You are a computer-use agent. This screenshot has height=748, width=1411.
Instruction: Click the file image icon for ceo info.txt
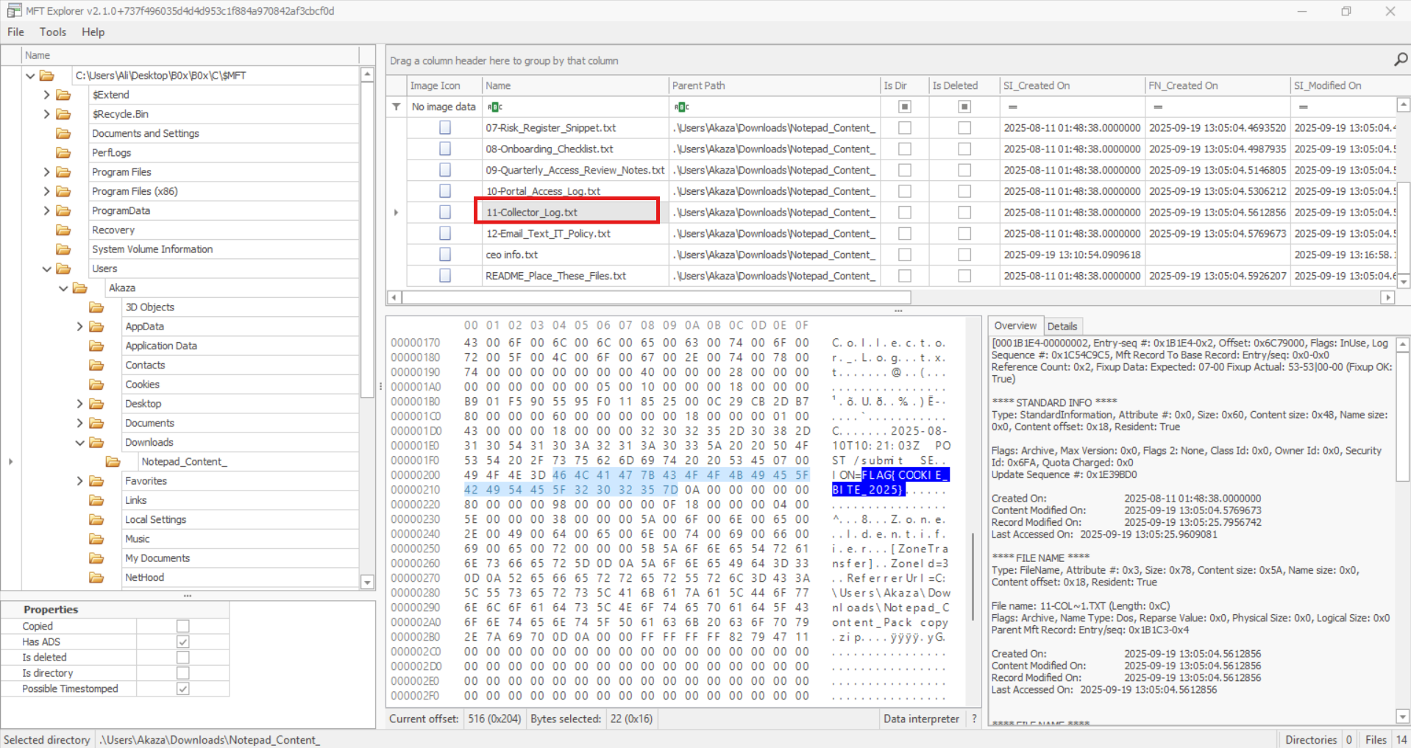[445, 254]
